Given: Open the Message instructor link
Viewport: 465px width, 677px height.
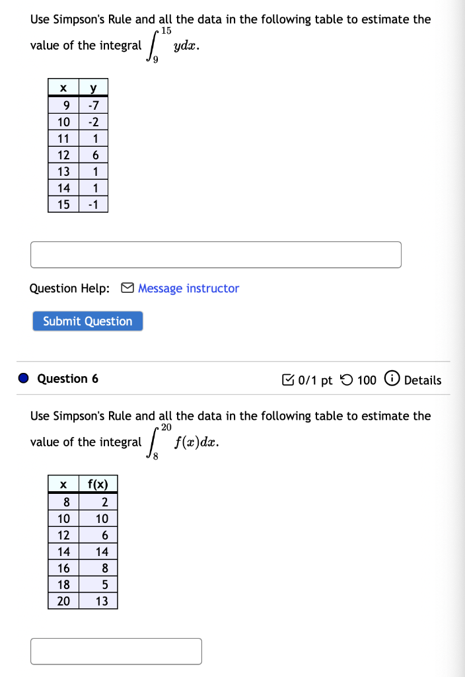Looking at the screenshot, I should (190, 288).
